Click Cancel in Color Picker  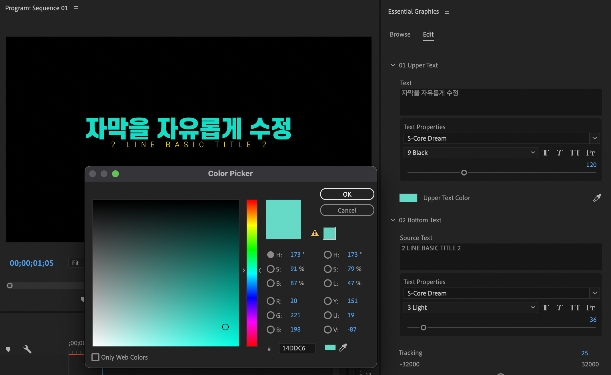coord(347,210)
